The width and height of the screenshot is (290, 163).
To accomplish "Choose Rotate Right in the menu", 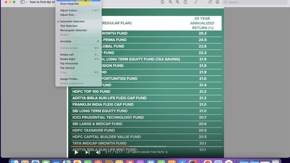I will point(78,59).
